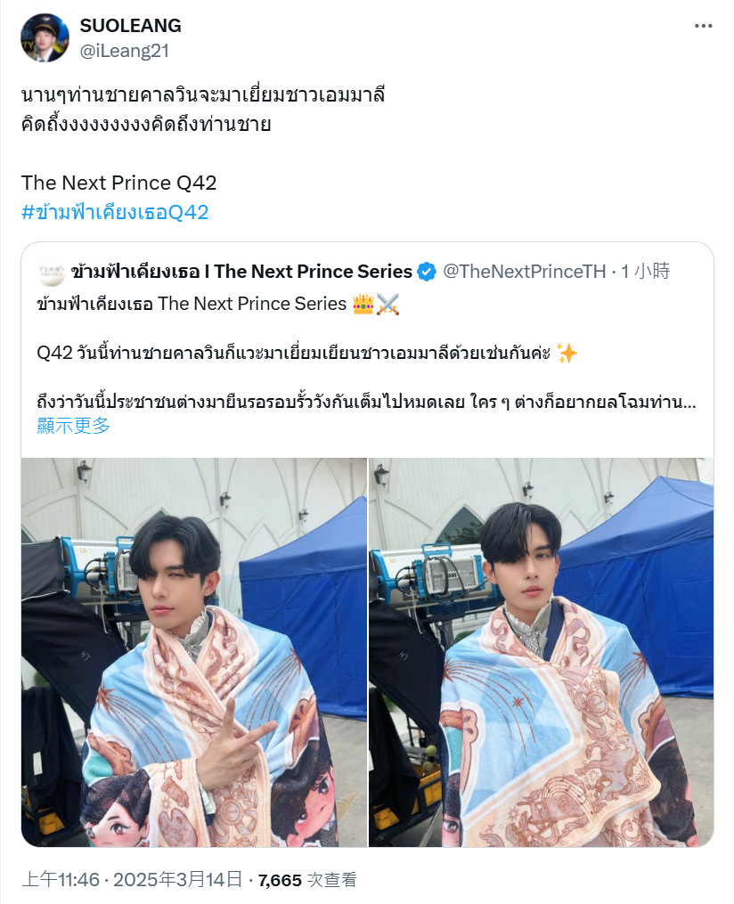
Task: Open the right photo of man in blanket
Action: click(x=541, y=652)
